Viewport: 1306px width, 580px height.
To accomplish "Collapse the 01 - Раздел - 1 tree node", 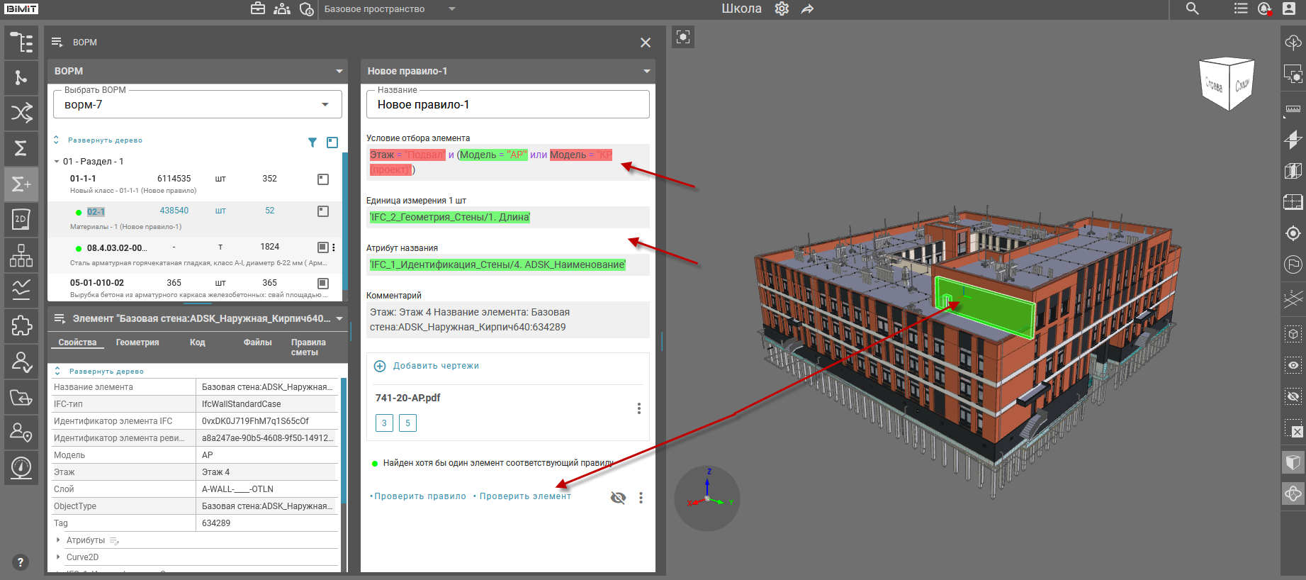I will pyautogui.click(x=57, y=162).
